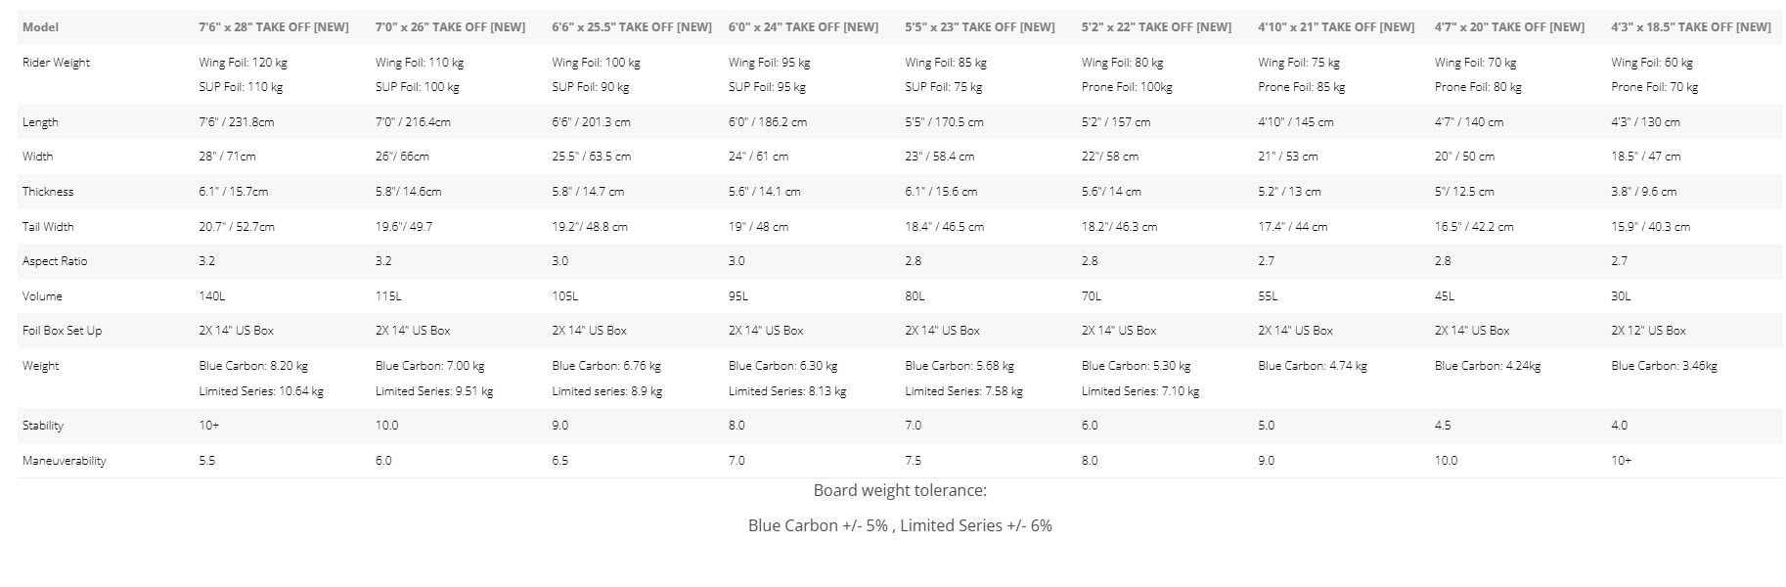Click the Rider Weight row label
The width and height of the screenshot is (1786, 587).
click(56, 63)
